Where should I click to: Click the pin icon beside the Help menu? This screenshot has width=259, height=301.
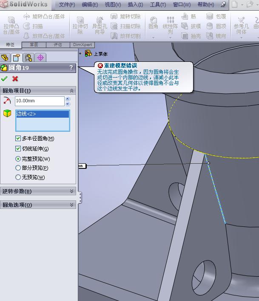point(223,4)
